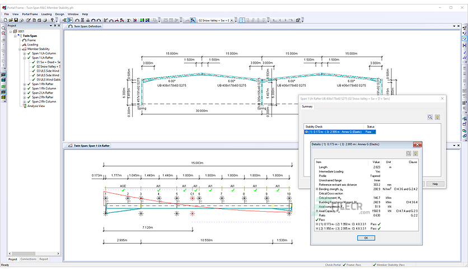The image size is (468, 271).
Task: Expand the Span 1 Lh Column node
Action: tap(25, 53)
